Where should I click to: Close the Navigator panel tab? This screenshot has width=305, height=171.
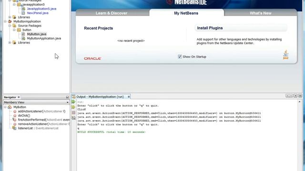(x=19, y=97)
